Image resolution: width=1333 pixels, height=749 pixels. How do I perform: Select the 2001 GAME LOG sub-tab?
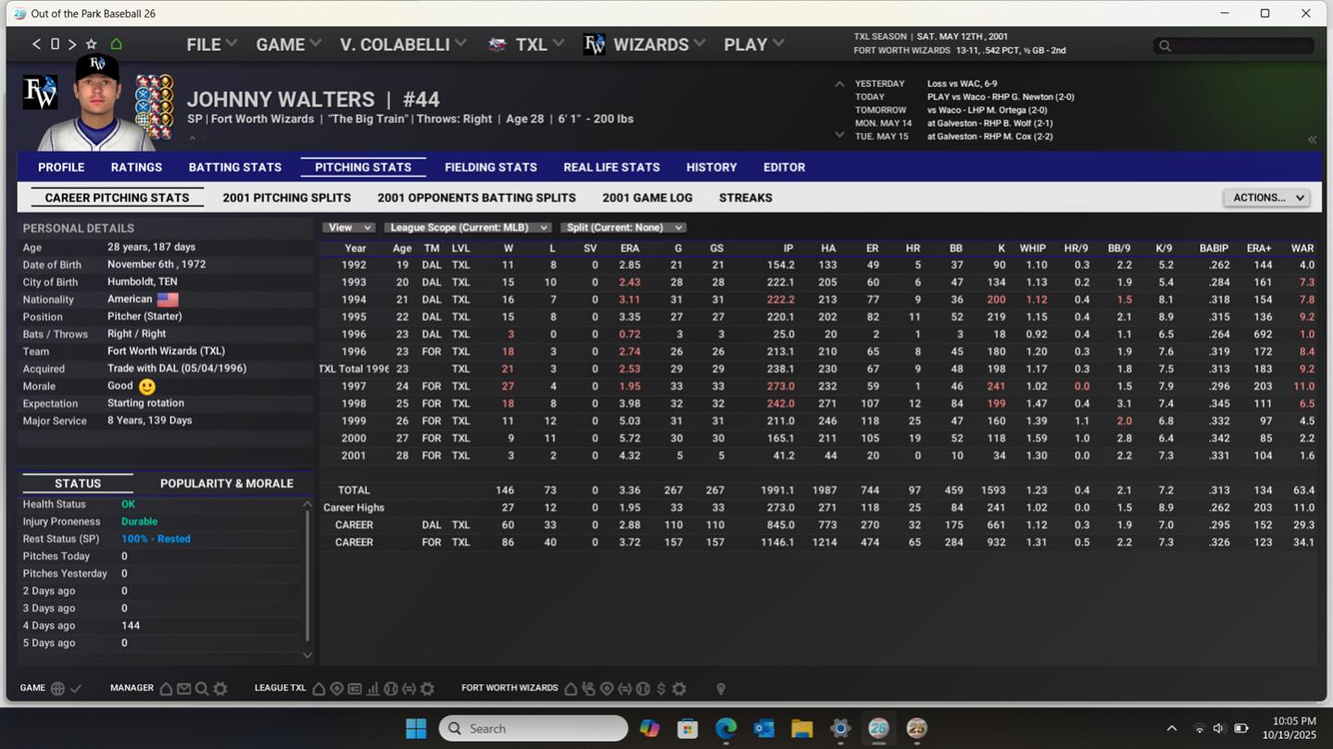[647, 198]
